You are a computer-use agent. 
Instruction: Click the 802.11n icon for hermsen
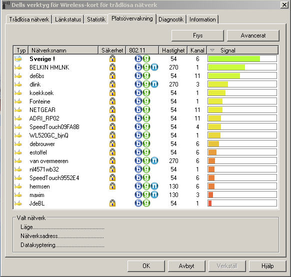pos(154,186)
